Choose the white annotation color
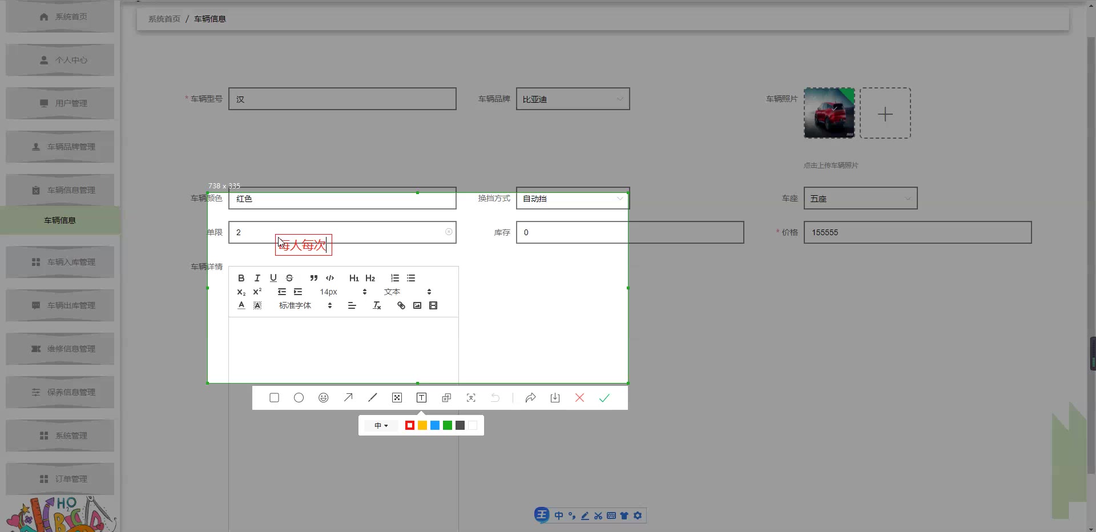This screenshot has width=1096, height=532. click(473, 425)
